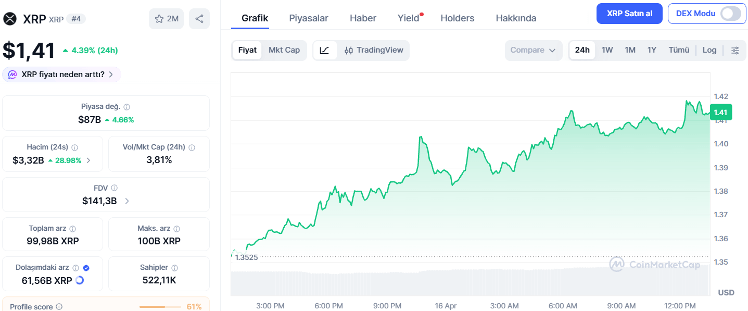Click info icon next to Dolaşımdaki arz
Screen dimensions: 748x311
coord(76,268)
